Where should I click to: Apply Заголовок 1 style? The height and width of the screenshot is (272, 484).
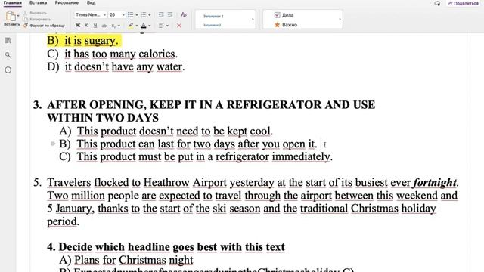pyautogui.click(x=213, y=16)
